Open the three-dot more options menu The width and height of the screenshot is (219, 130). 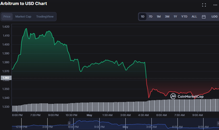coord(215,5)
